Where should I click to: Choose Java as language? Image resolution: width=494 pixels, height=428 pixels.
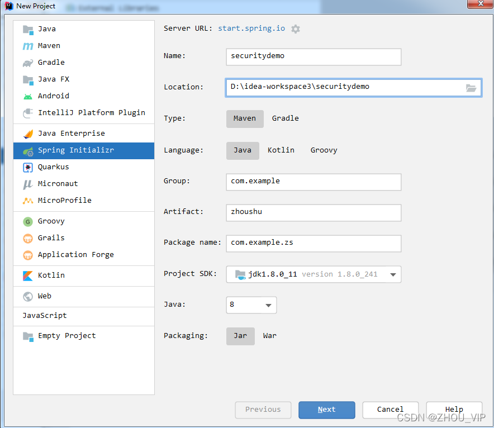243,150
